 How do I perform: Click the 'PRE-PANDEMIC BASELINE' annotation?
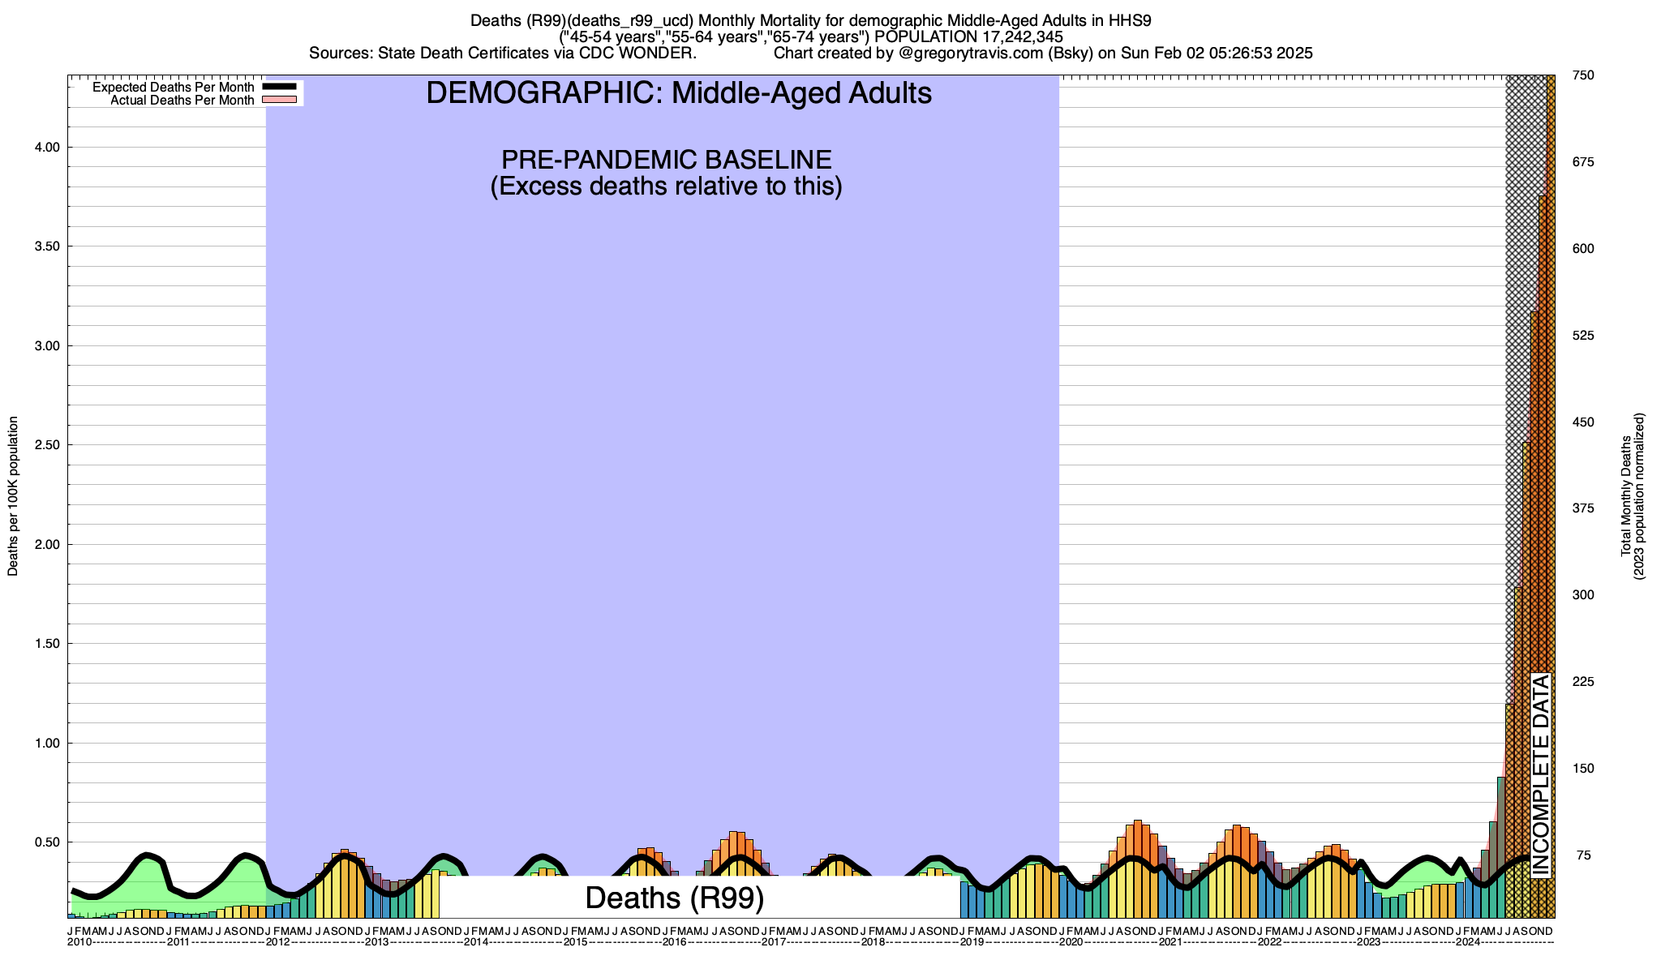(667, 159)
